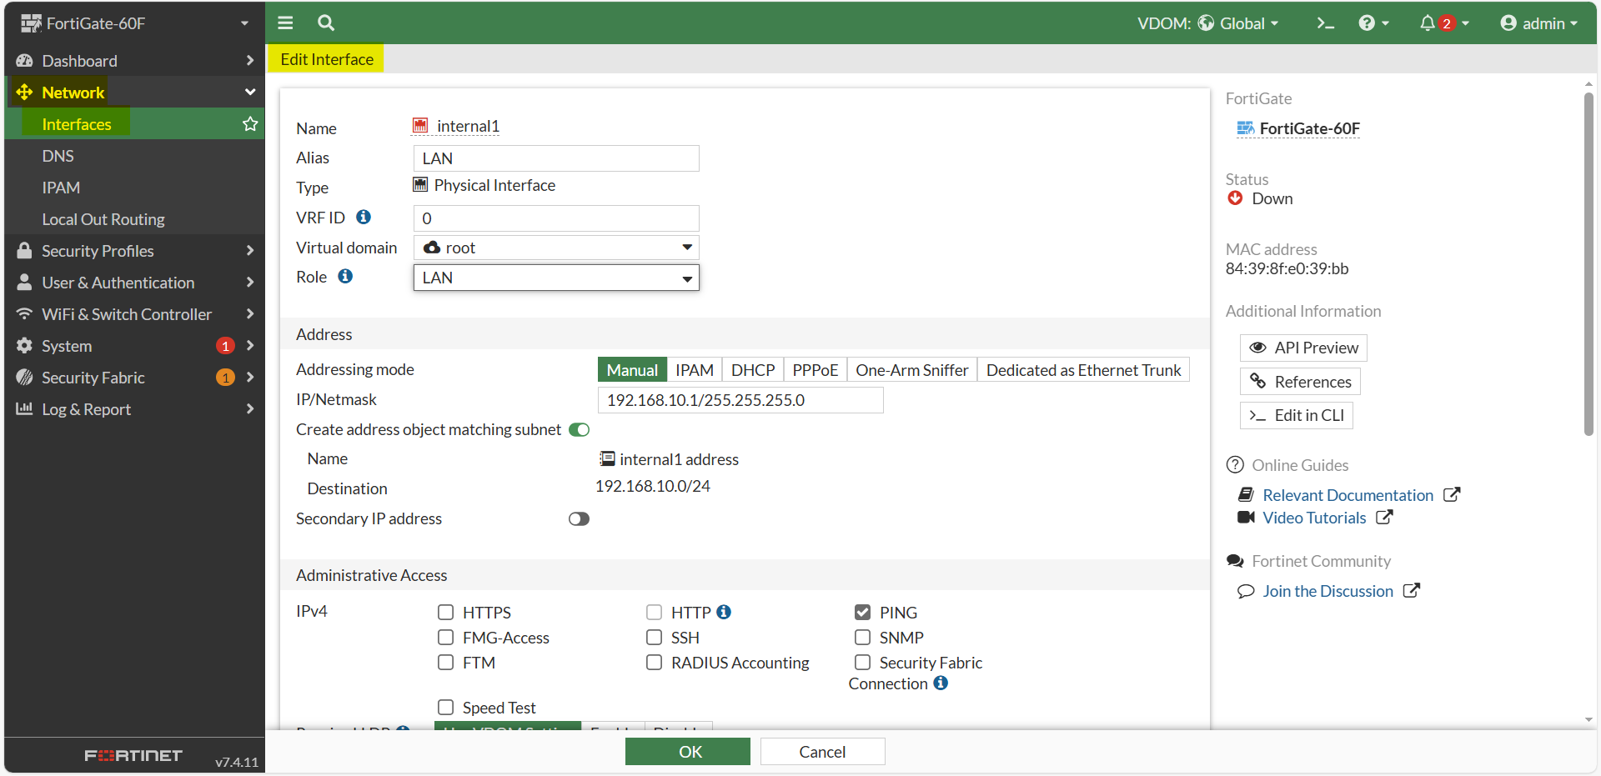1601x776 pixels.
Task: Check the FTM access checkbox
Action: coord(446,663)
